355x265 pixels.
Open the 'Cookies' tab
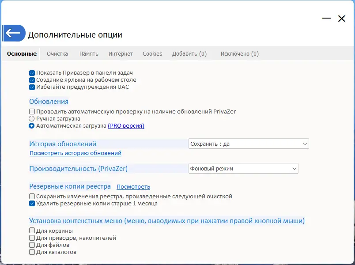pos(152,54)
